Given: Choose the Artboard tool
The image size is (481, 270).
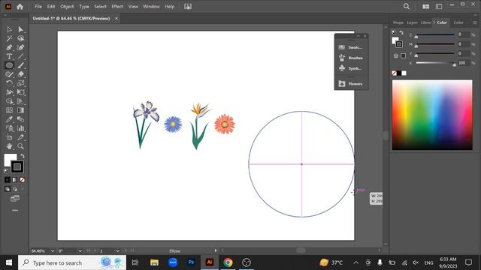Looking at the screenshot, I should point(9,137).
